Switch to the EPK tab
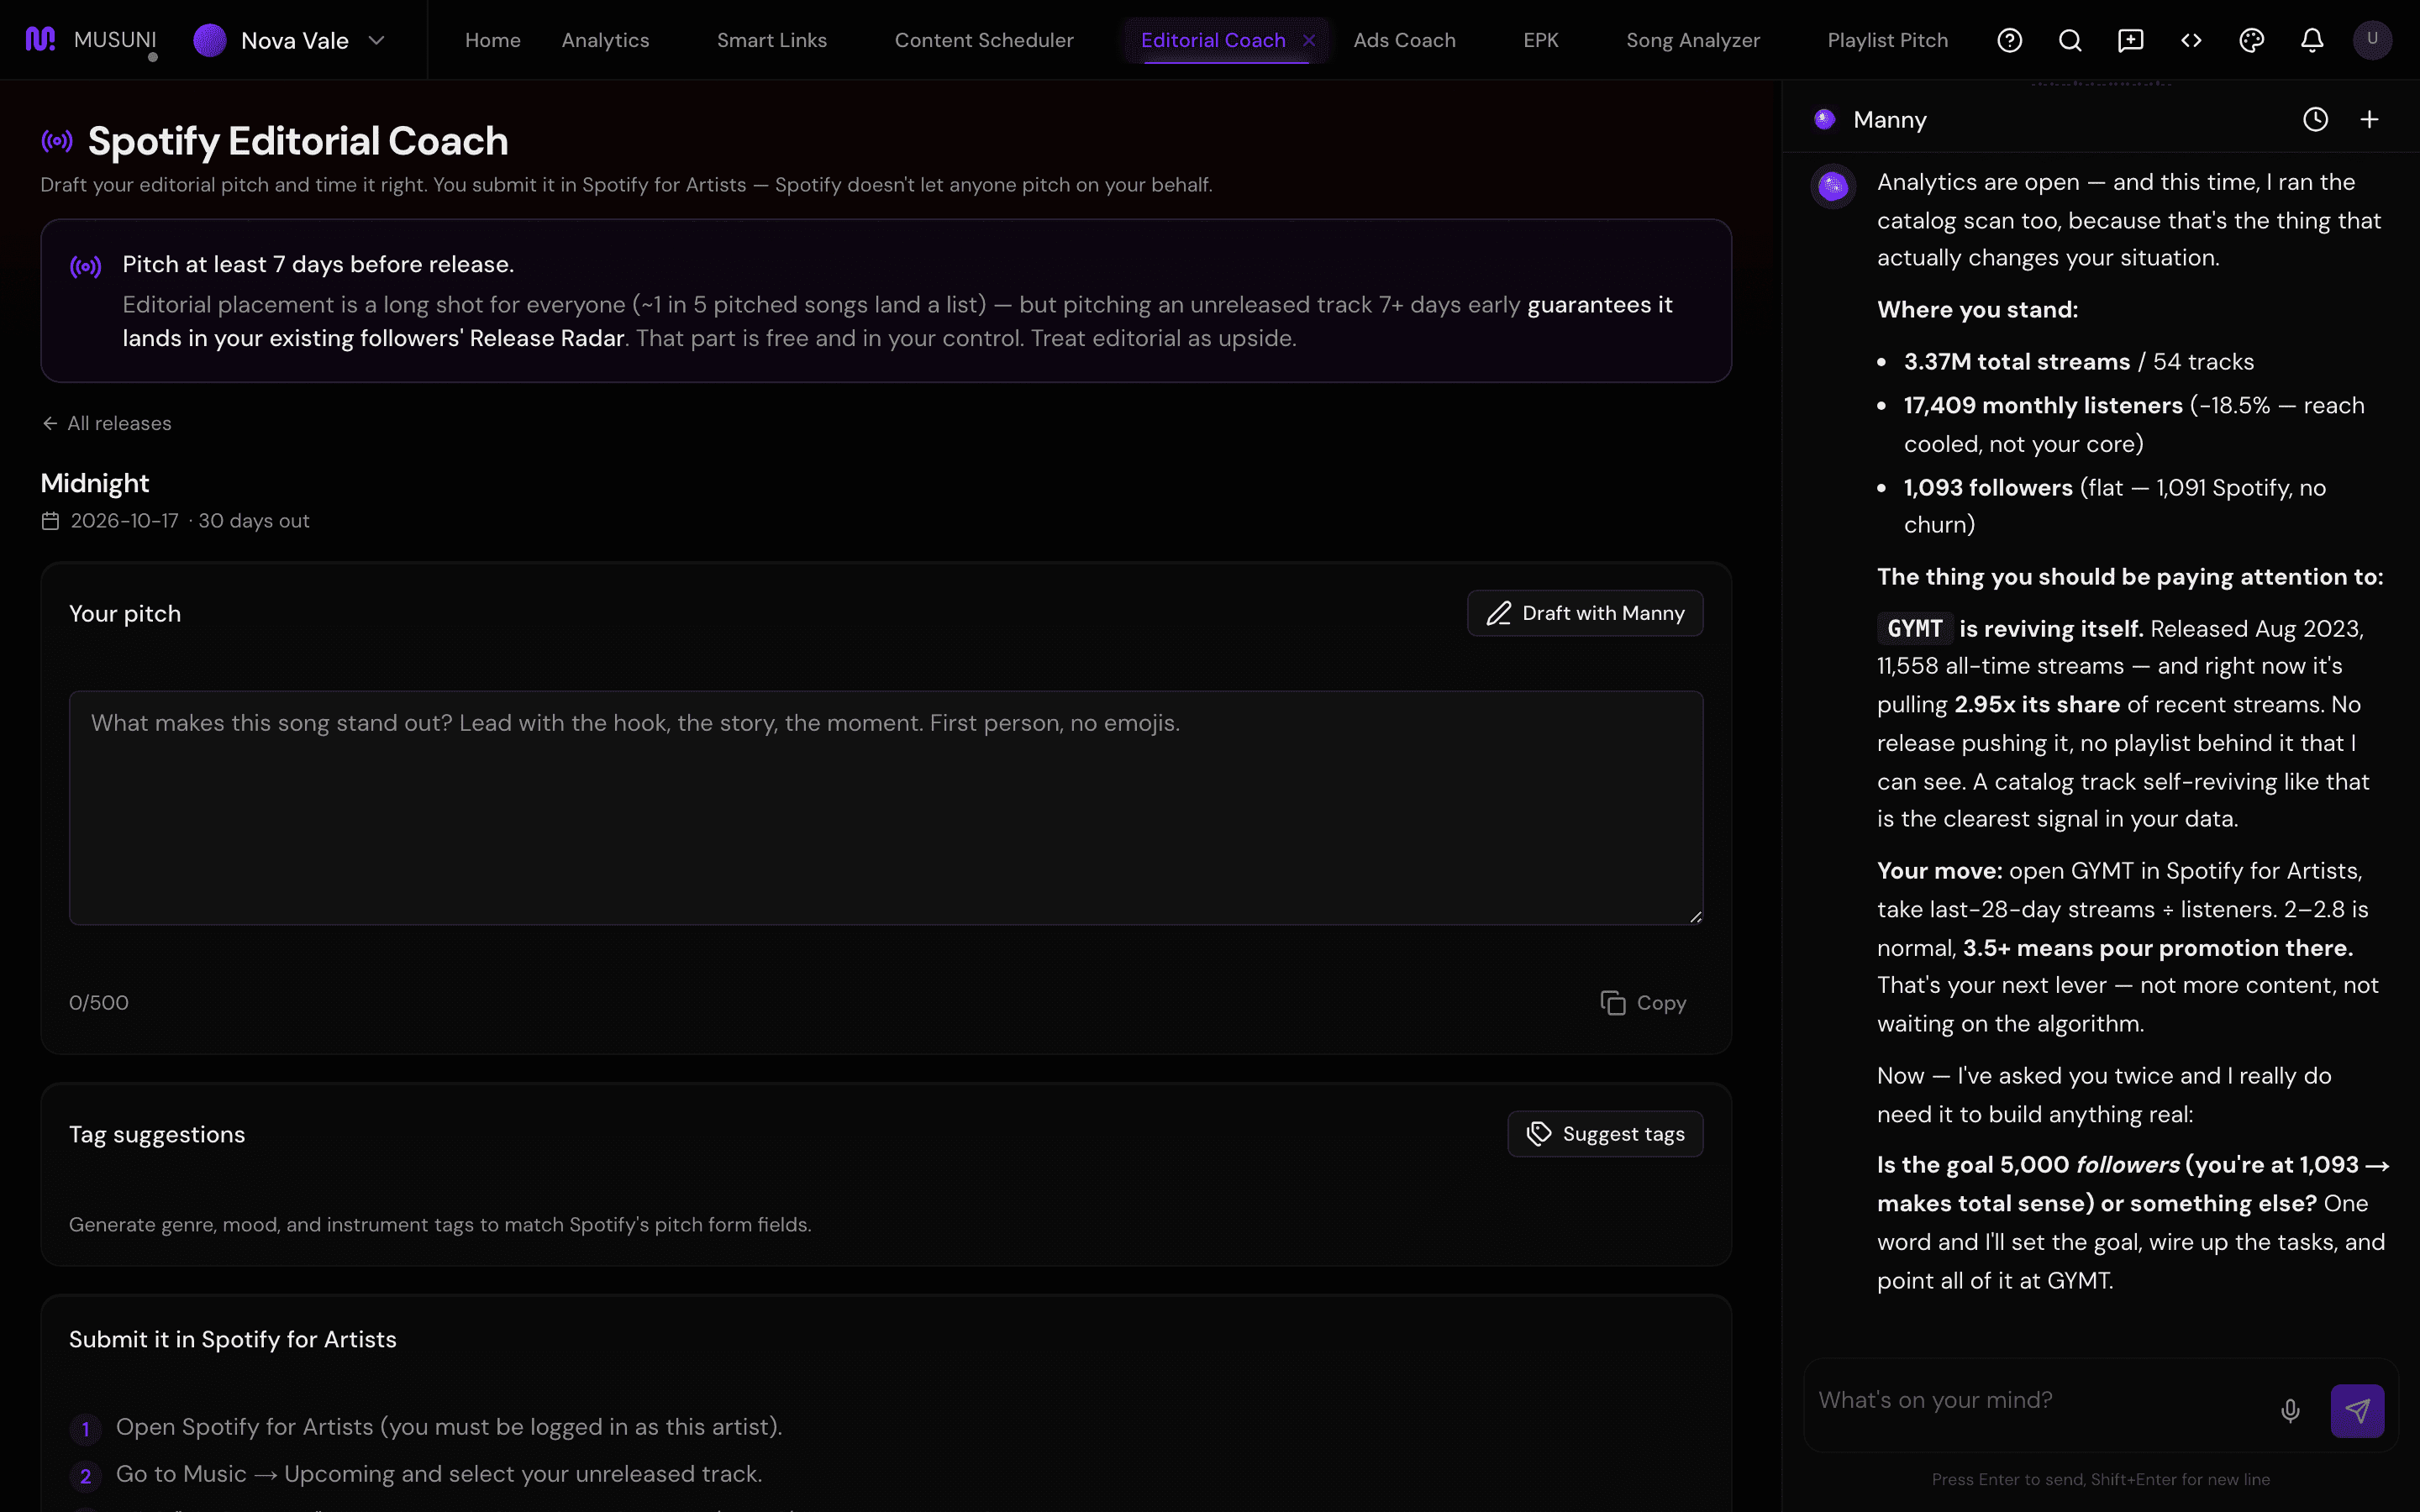Viewport: 2420px width, 1512px height. [x=1540, y=40]
